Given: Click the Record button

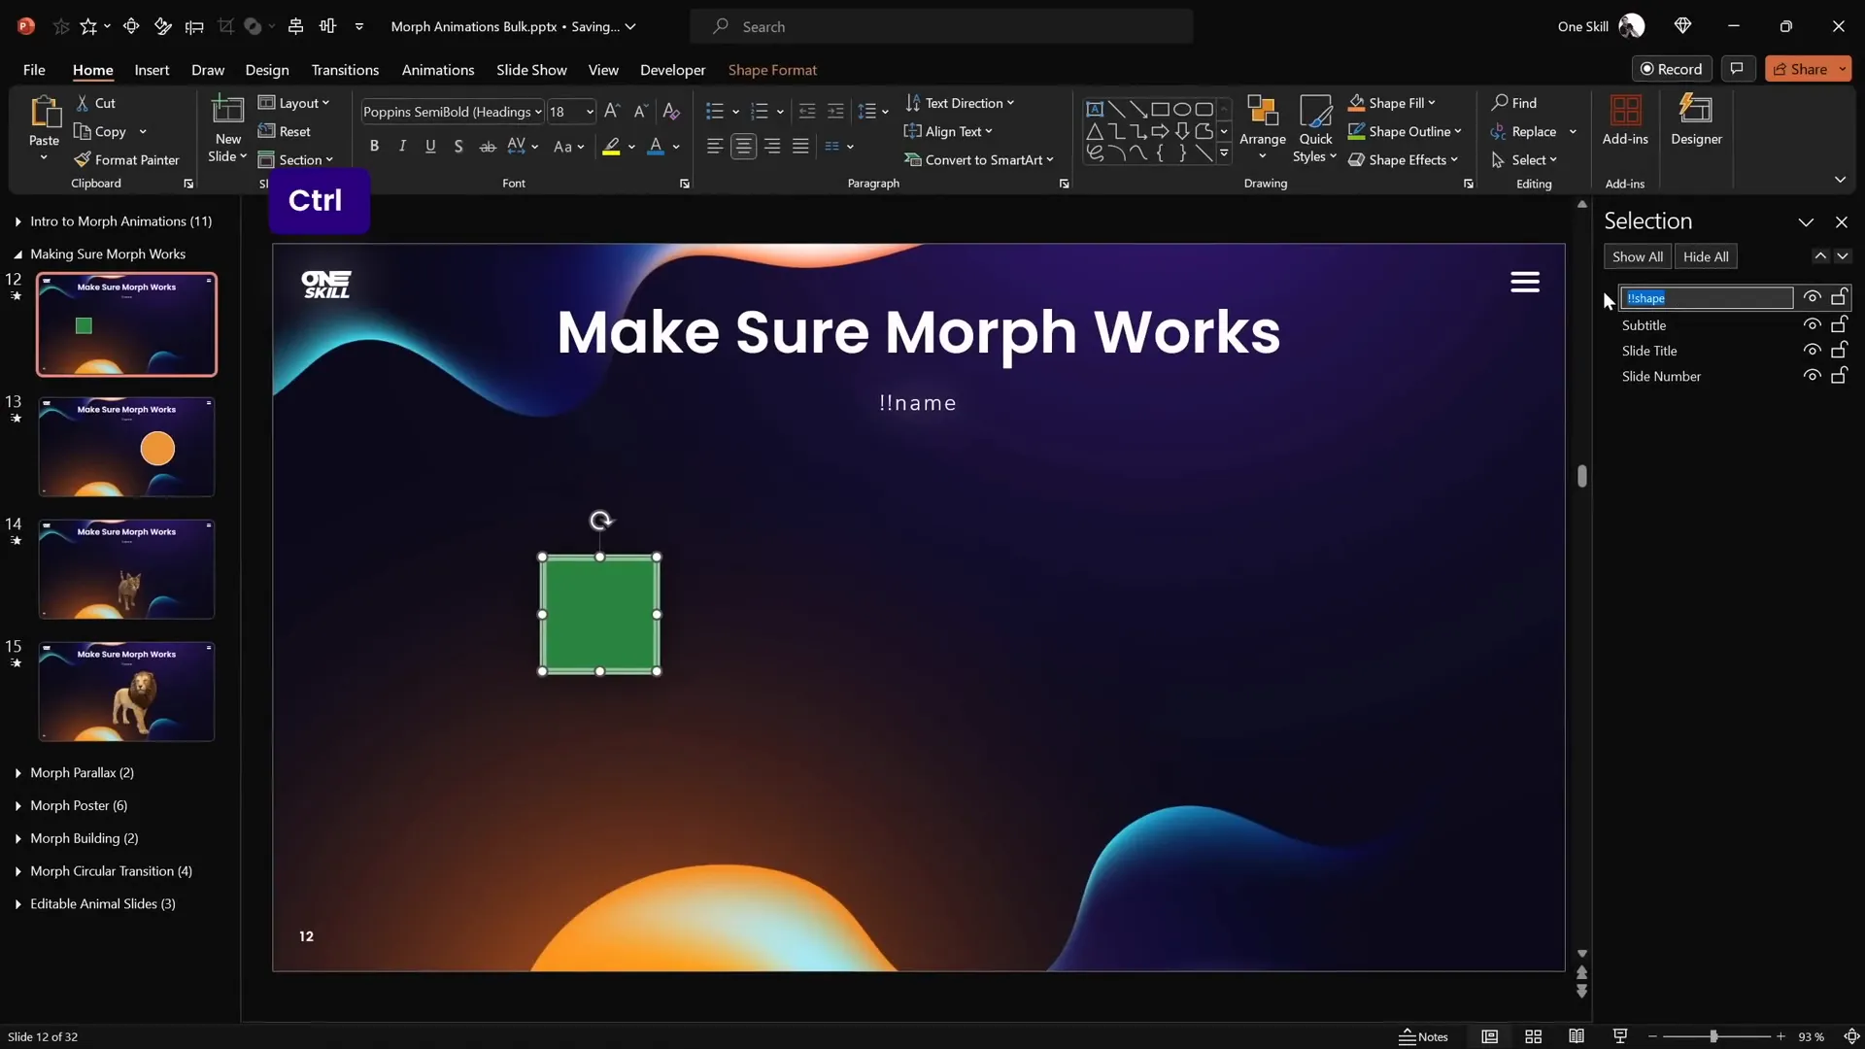Looking at the screenshot, I should click(1672, 69).
